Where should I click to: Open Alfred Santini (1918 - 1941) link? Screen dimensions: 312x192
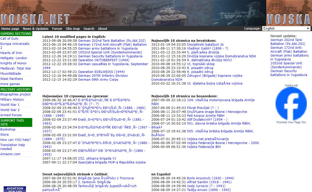coord(209,182)
